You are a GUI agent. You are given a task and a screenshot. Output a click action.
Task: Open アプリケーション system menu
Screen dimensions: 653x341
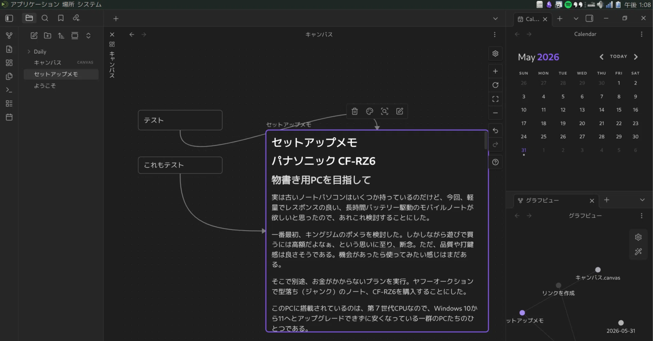pyautogui.click(x=35, y=4)
